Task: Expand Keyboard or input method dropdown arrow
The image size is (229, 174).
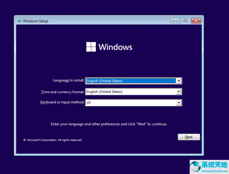Action: 179,103
